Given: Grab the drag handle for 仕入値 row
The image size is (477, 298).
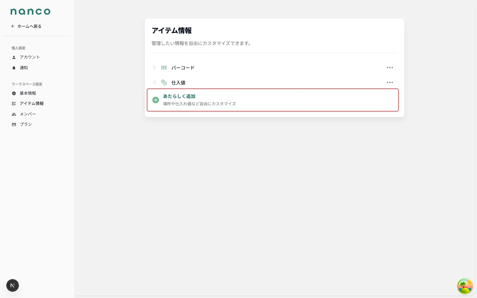Looking at the screenshot, I should (x=154, y=82).
